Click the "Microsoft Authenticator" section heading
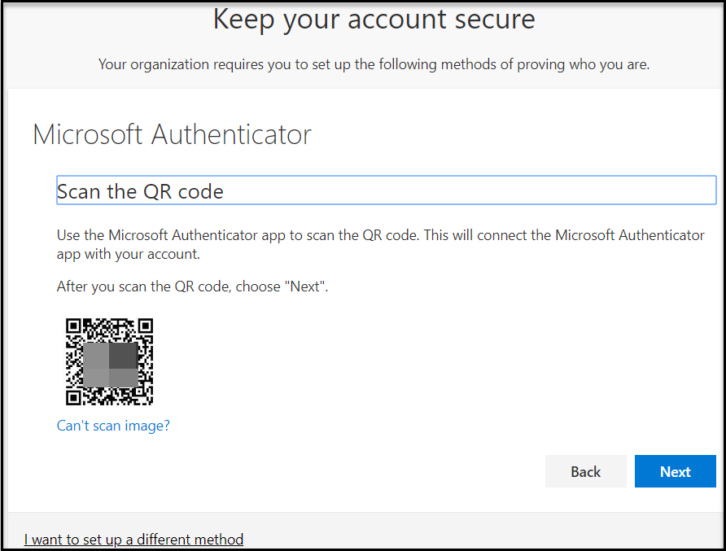Screen dimensions: 726x551 tap(172, 135)
